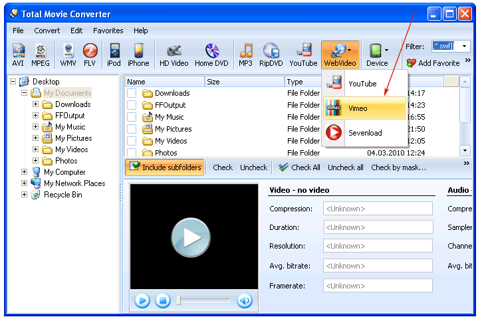Pick the WMV format icon
Screen dimensions: 478x319
[68, 55]
